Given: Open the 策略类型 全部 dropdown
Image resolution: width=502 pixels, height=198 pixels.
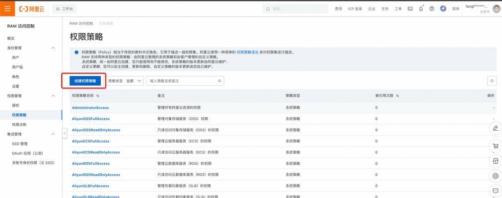Looking at the screenshot, I should click(x=125, y=81).
